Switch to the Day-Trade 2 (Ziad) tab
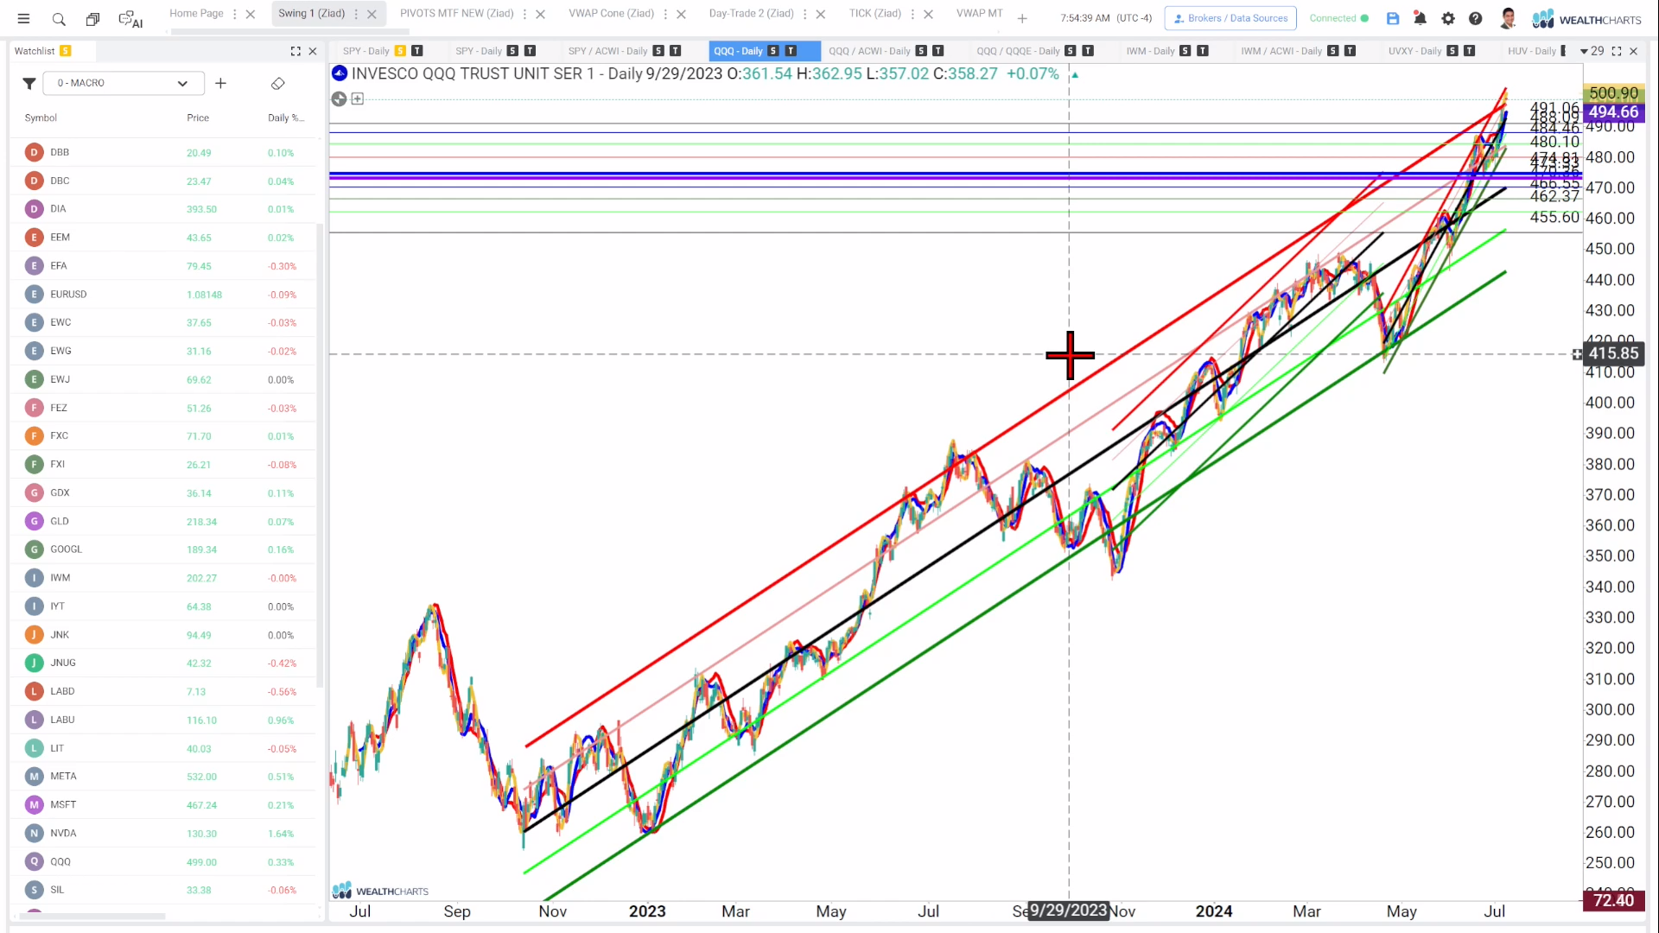 [x=751, y=13]
